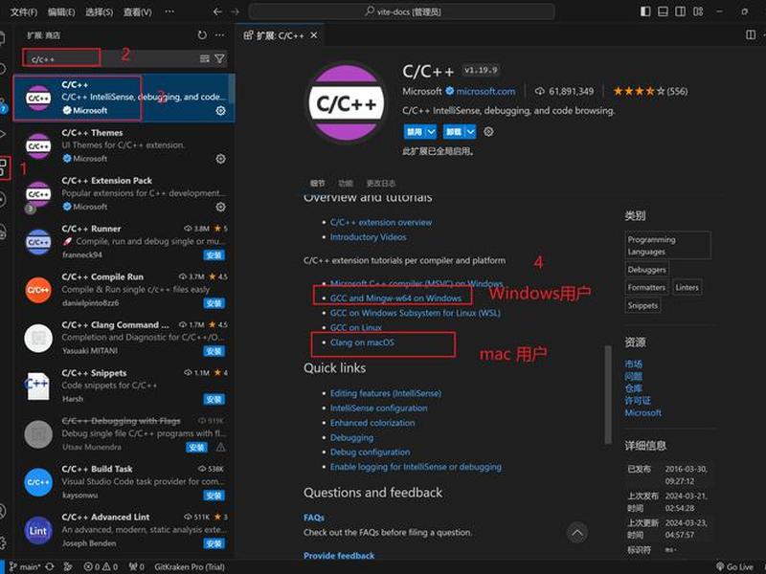This screenshot has height=574, width=766.
Task: Select Programming Languages category tag
Action: point(667,246)
